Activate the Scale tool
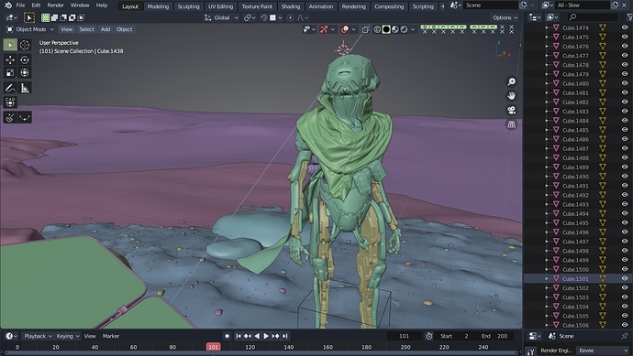633x356 pixels. tap(10, 72)
